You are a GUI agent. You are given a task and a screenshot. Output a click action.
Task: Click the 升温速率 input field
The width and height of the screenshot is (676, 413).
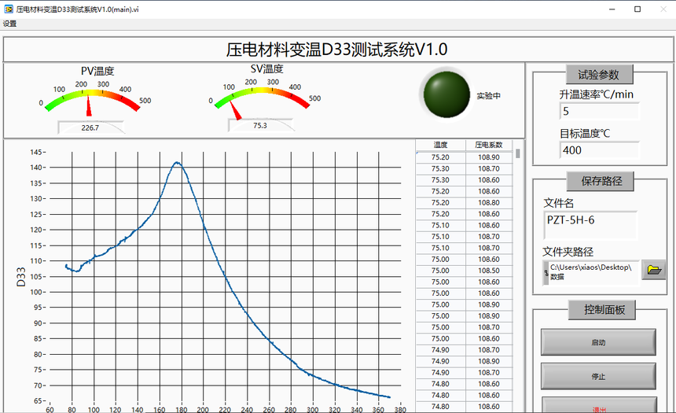point(599,112)
